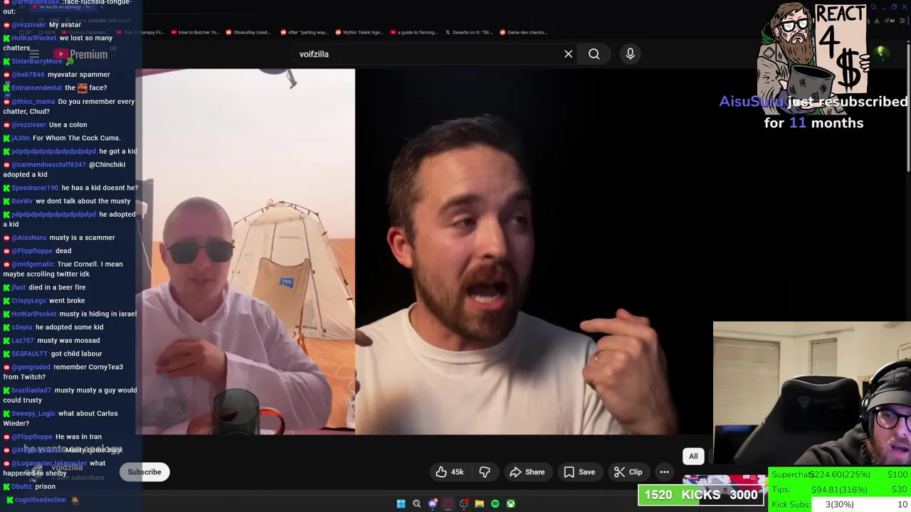Screen dimensions: 911x512
Task: Open the OtsakuRay Used bookmark
Action: point(248,32)
